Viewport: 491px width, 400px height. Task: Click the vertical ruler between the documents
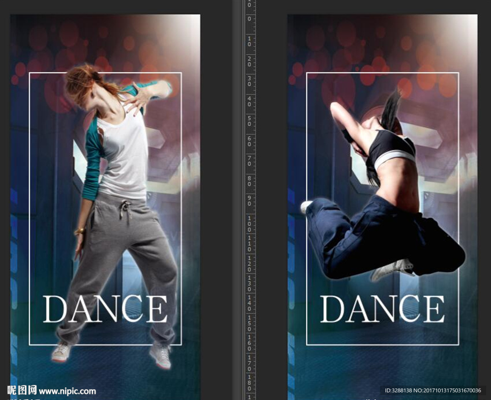click(x=249, y=200)
